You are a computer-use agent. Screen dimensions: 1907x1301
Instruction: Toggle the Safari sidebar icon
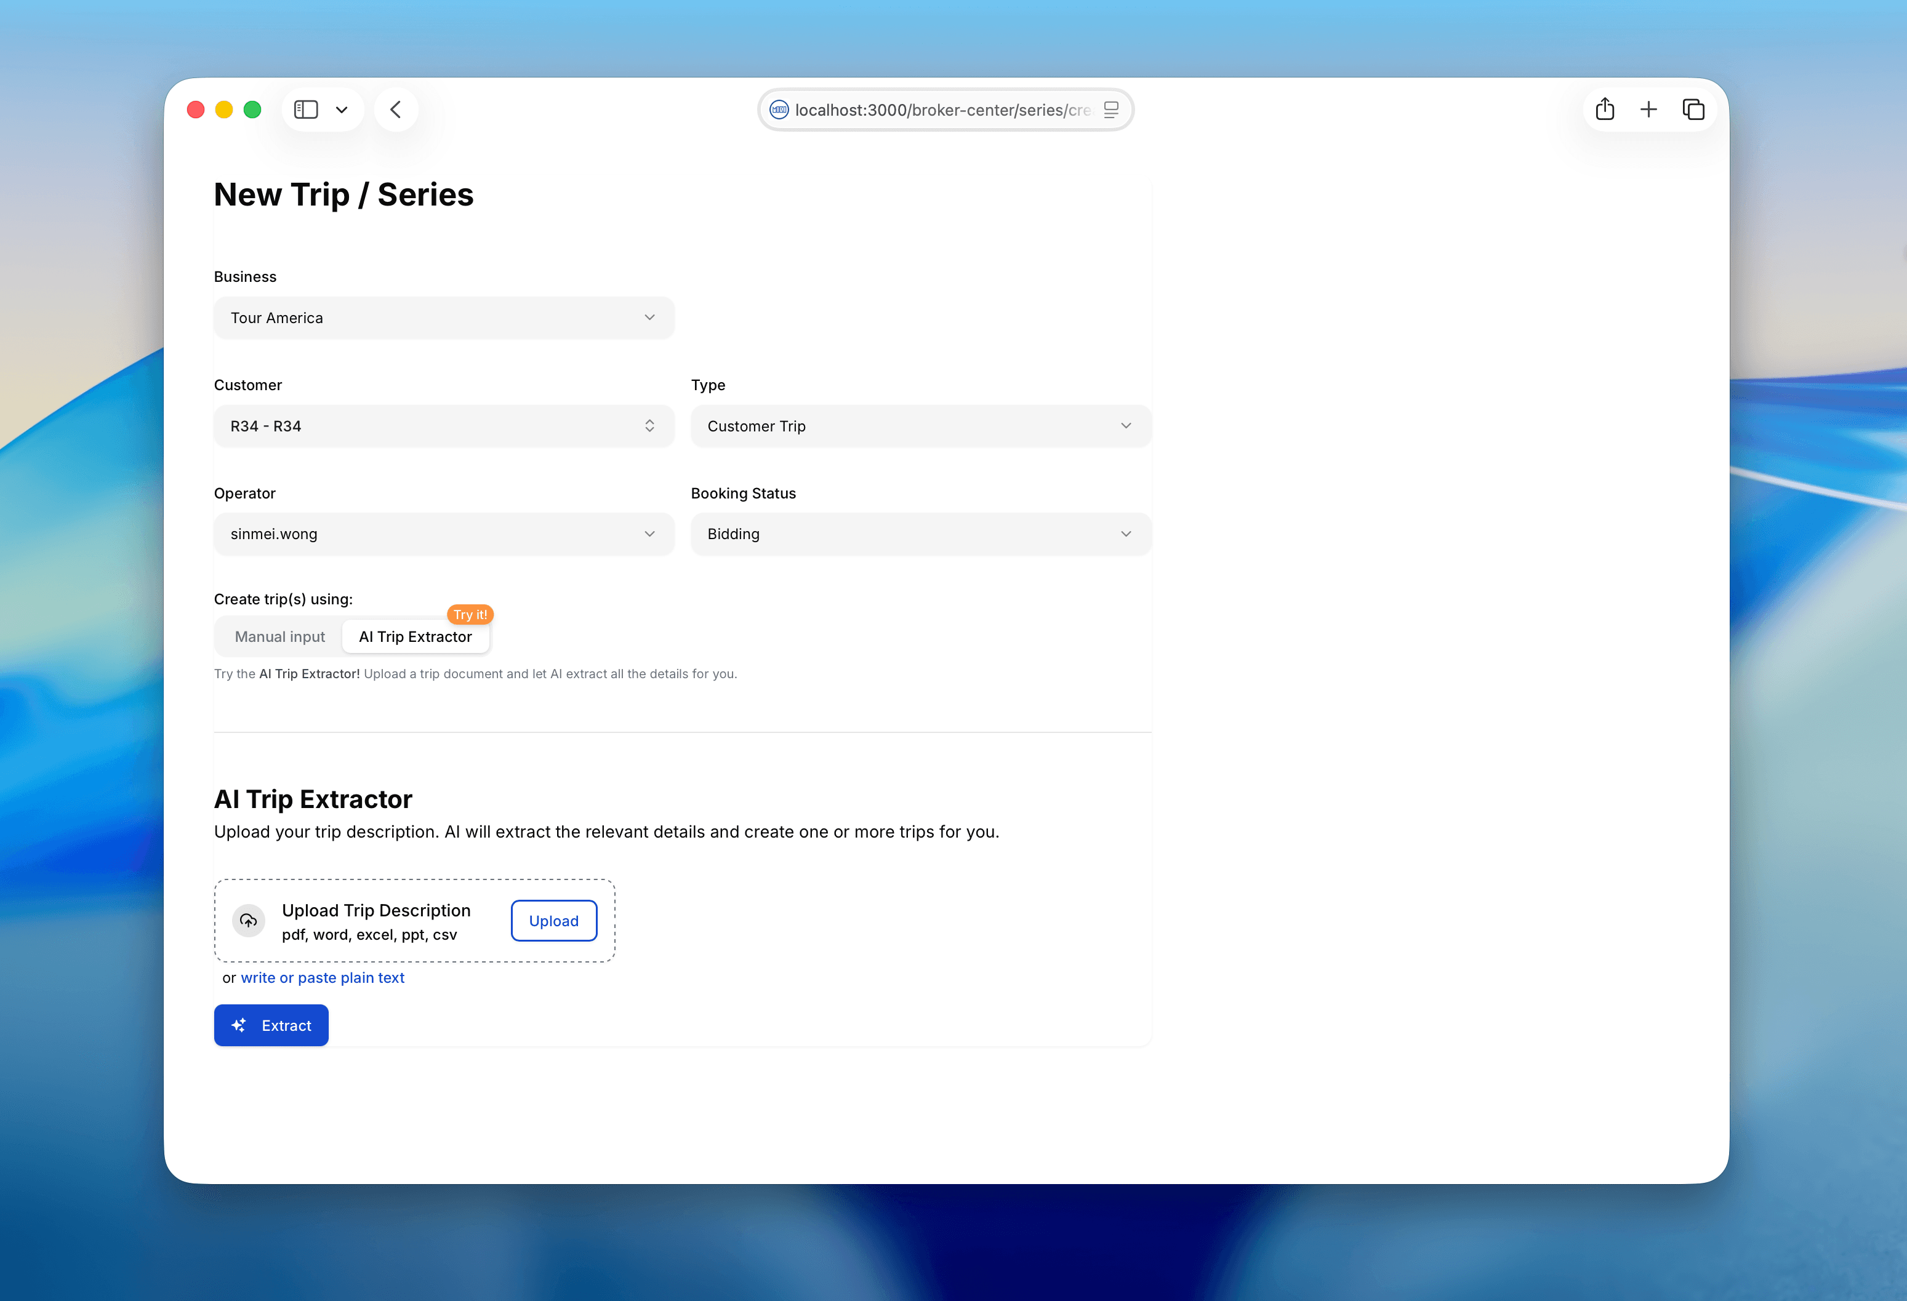[x=305, y=110]
